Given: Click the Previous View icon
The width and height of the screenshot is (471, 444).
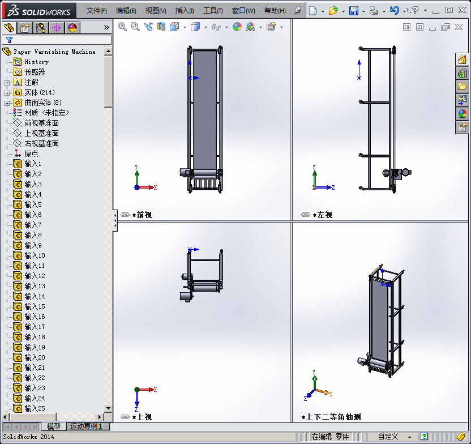Looking at the screenshot, I should pos(148,27).
